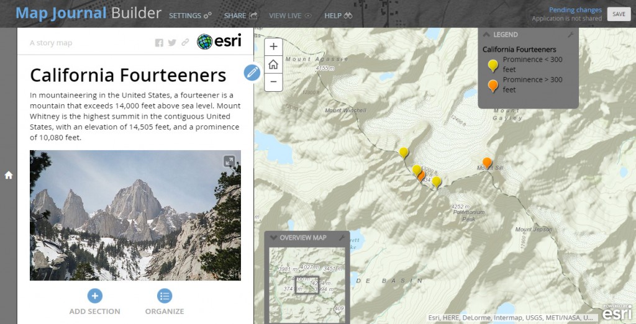
Task: Open the Settings menu
Action: click(190, 16)
